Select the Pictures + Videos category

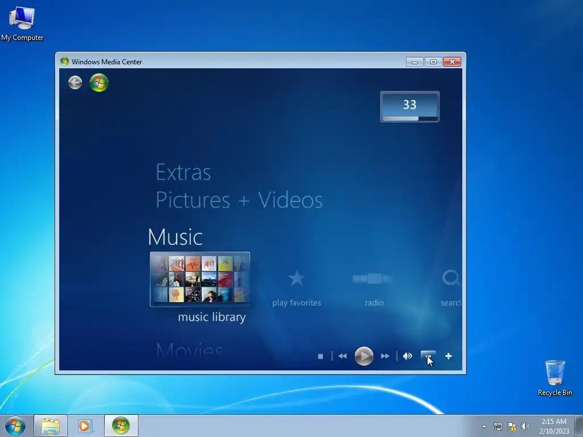point(239,200)
